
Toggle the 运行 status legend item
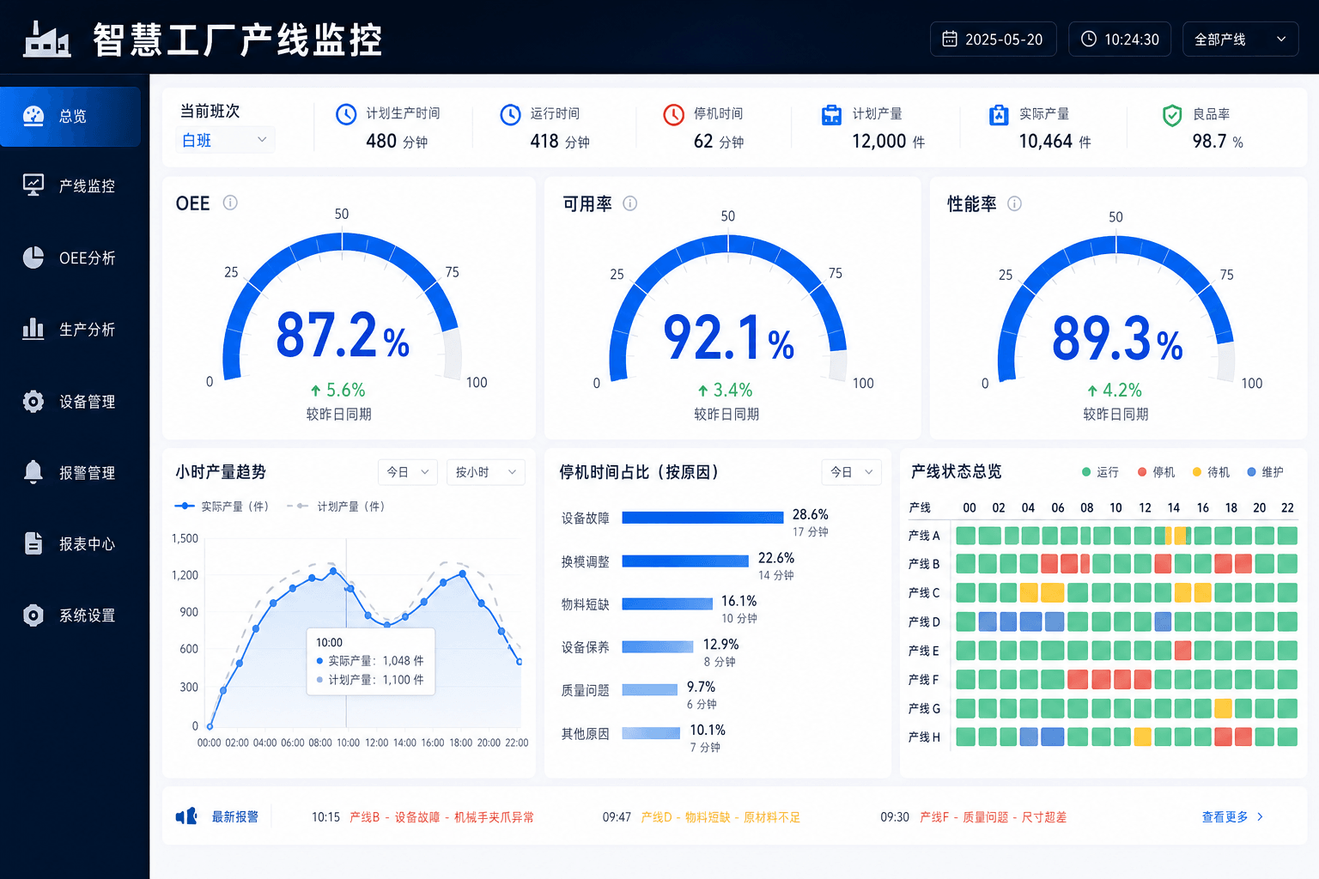[x=1100, y=472]
